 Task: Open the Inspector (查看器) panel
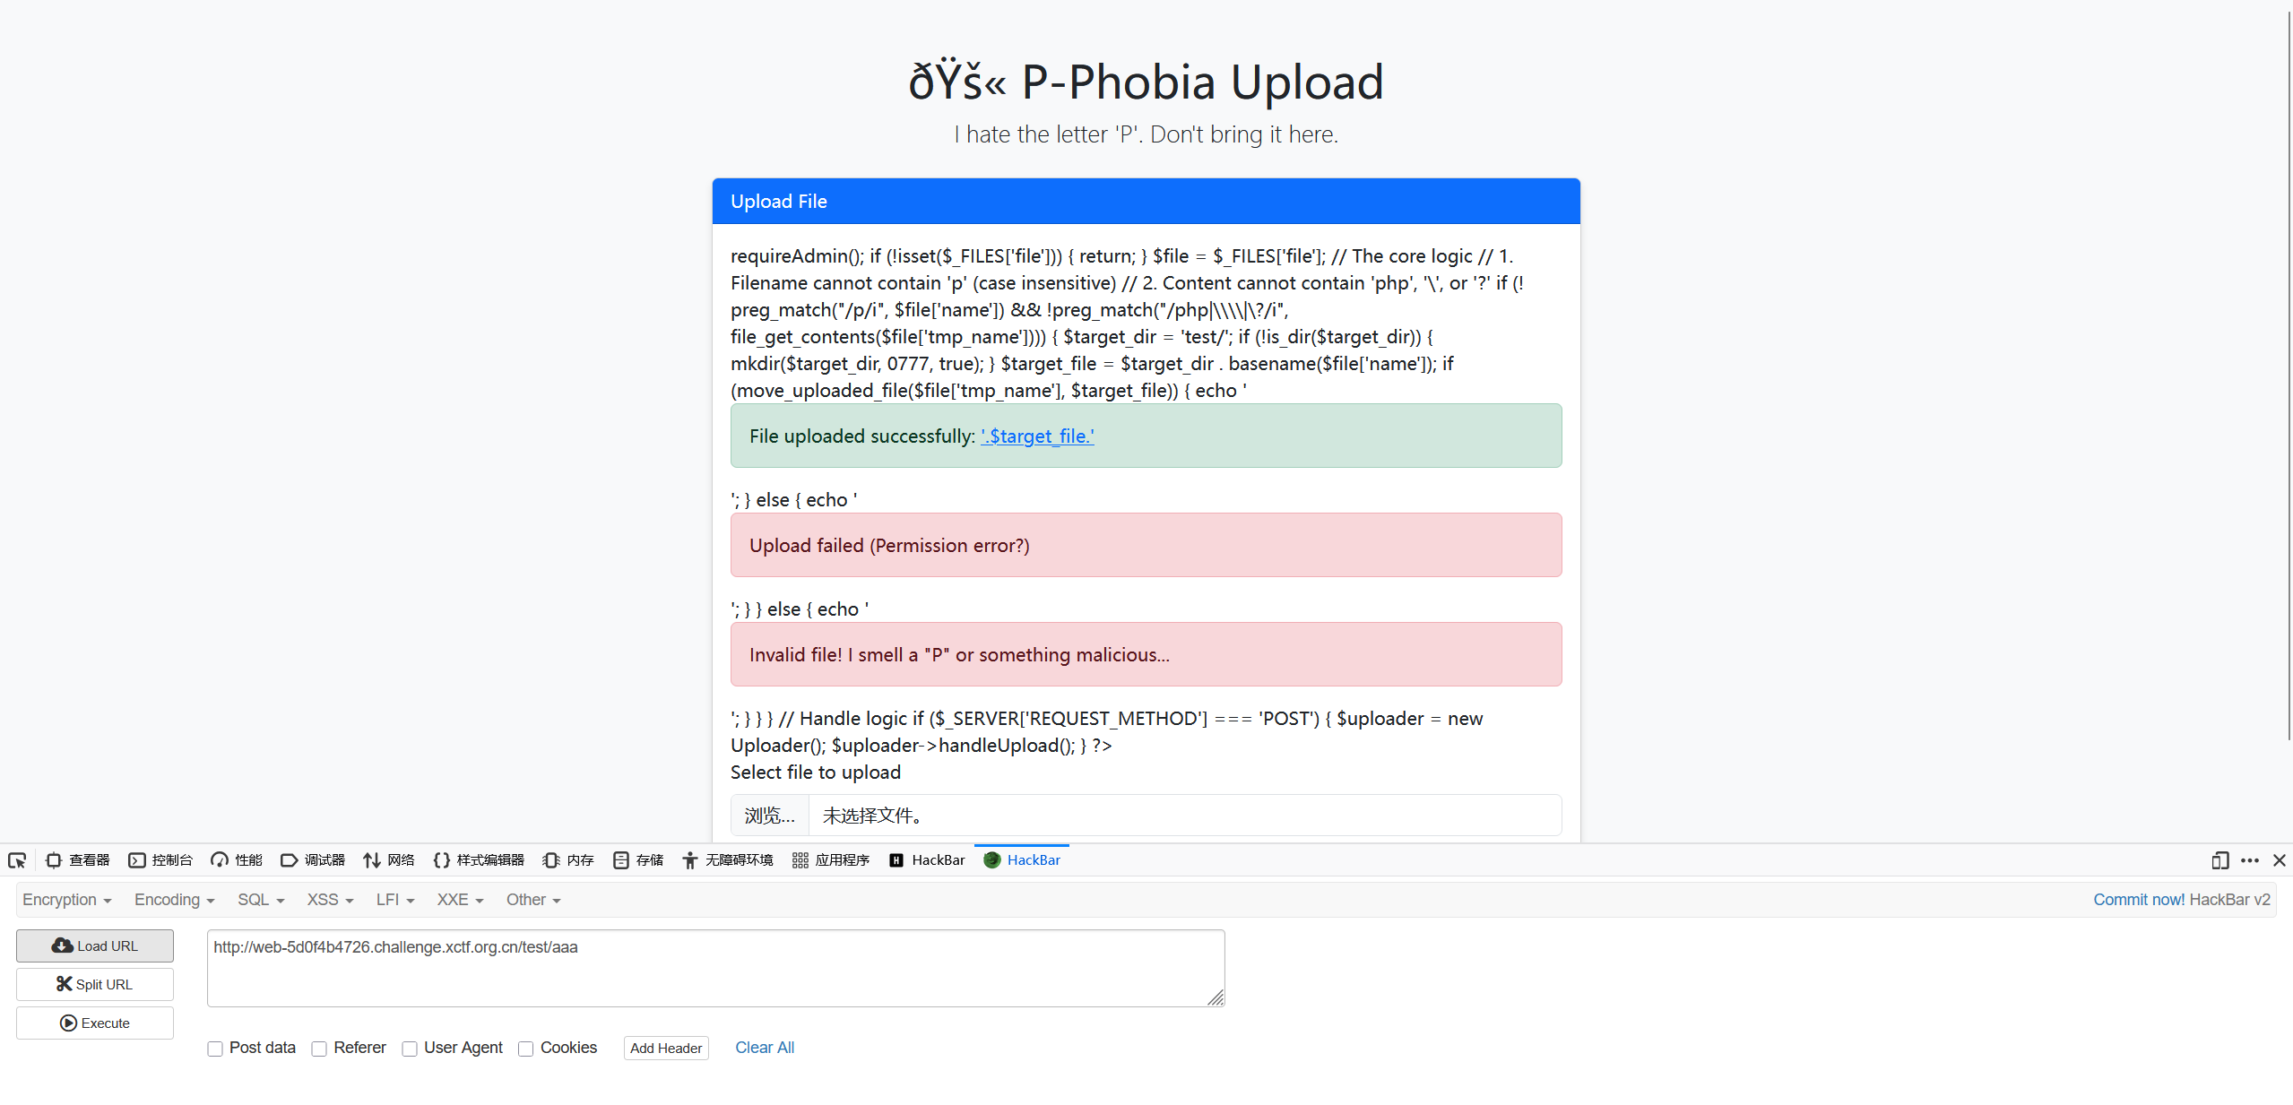point(78,860)
